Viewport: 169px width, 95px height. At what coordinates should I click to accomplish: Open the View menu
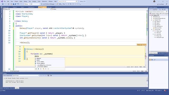(x=12, y=1)
